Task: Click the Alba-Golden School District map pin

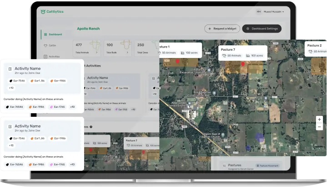Action: point(190,103)
